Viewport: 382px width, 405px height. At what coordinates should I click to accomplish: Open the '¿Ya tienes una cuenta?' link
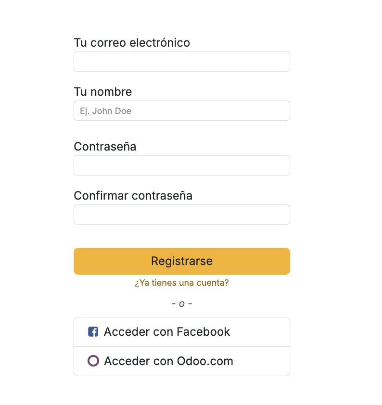(x=181, y=283)
